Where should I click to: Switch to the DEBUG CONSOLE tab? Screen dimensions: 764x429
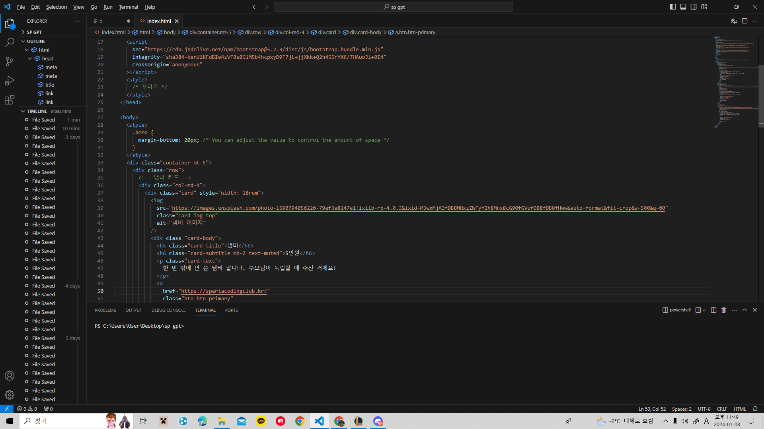pyautogui.click(x=169, y=310)
